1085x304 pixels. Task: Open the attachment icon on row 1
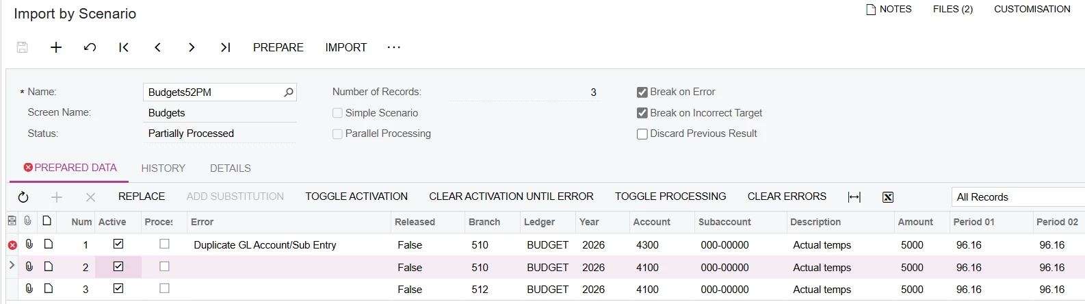tap(29, 244)
